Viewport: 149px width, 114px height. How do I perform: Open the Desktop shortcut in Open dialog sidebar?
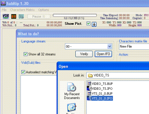pyautogui.click(x=72, y=108)
